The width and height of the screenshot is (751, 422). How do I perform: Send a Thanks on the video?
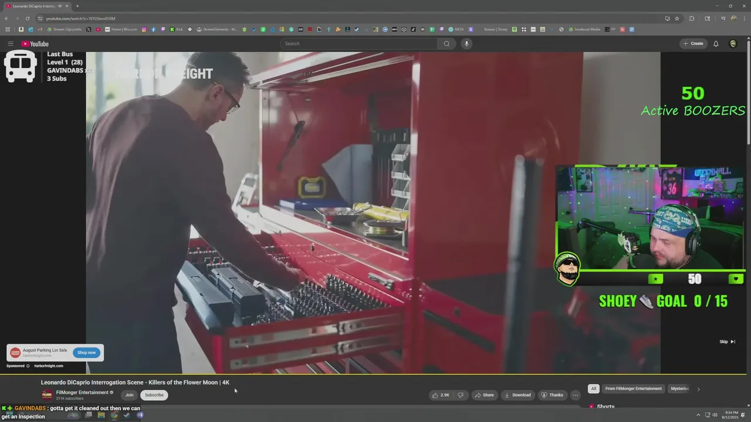552,395
